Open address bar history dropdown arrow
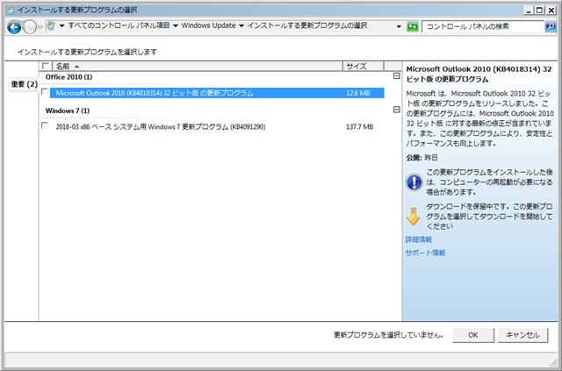562x371 pixels. coord(399,26)
